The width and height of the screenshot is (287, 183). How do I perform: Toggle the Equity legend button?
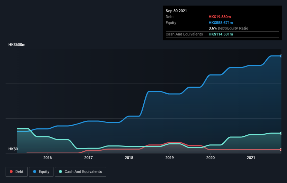pos(41,172)
